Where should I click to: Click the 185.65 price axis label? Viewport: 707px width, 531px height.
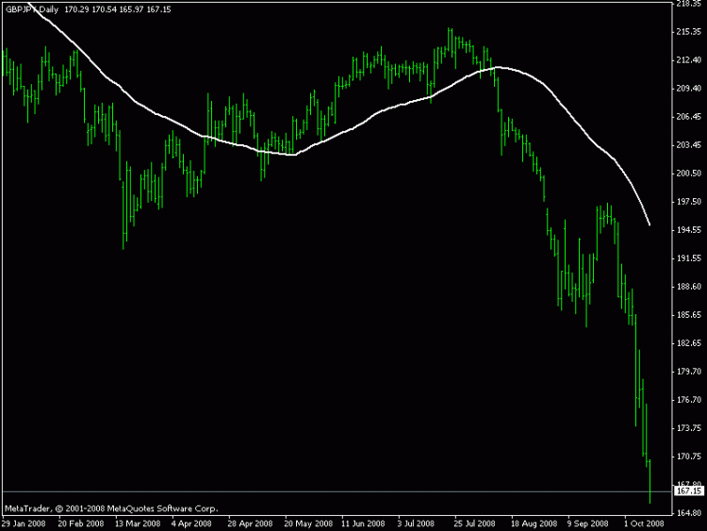pos(688,315)
